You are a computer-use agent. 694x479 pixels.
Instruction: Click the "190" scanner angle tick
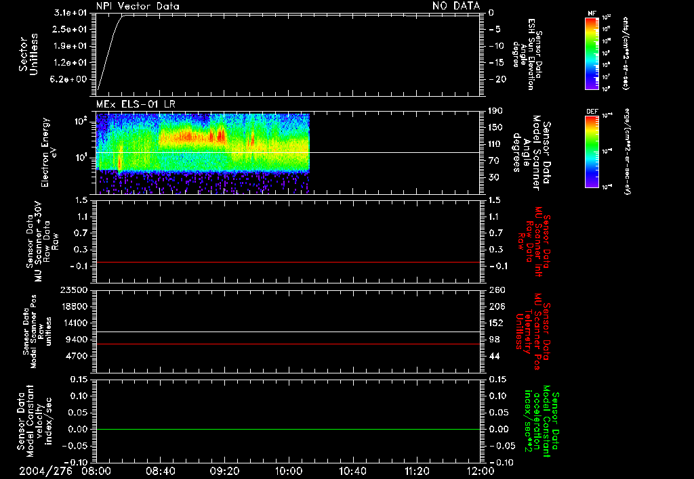coord(495,111)
